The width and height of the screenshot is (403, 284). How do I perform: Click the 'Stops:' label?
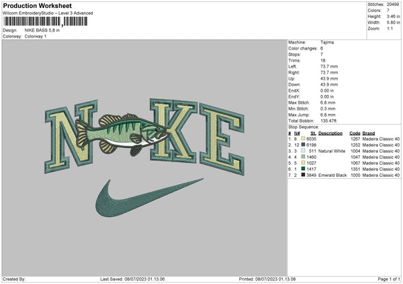295,55
